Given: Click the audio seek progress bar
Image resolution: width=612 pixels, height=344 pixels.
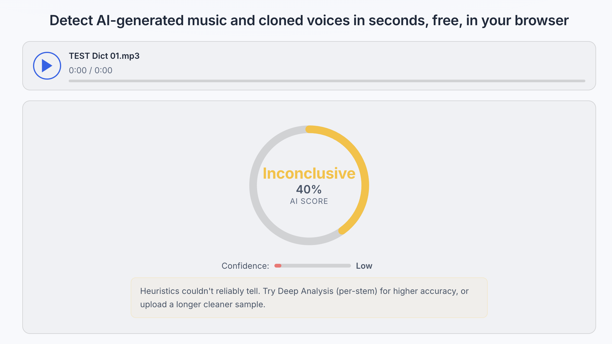Looking at the screenshot, I should click(327, 81).
